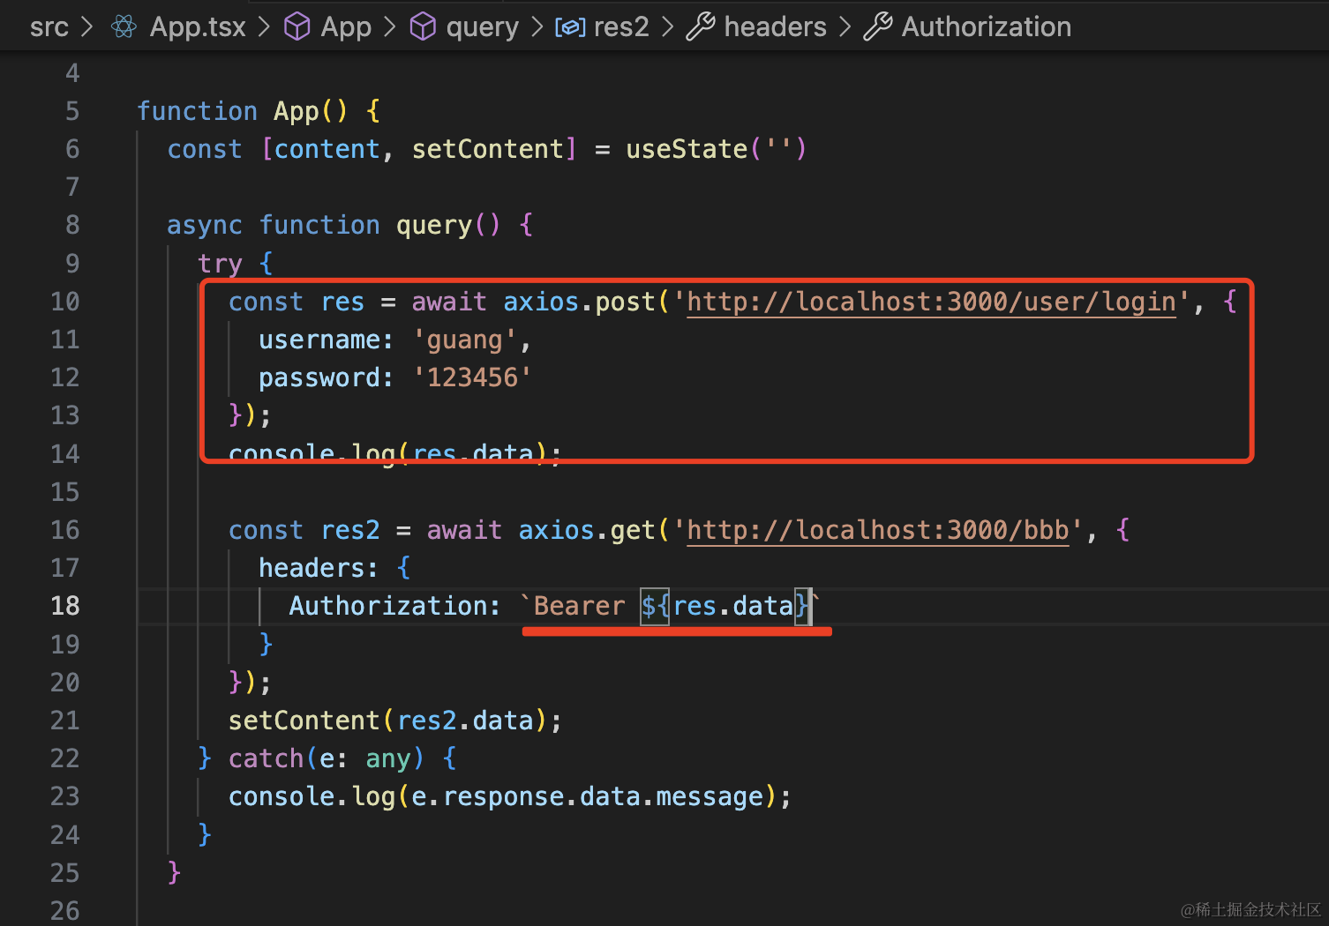Click line number 10 in the gutter
This screenshot has width=1329, height=926.
pyautogui.click(x=65, y=302)
